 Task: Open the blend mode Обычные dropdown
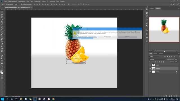[157, 59]
